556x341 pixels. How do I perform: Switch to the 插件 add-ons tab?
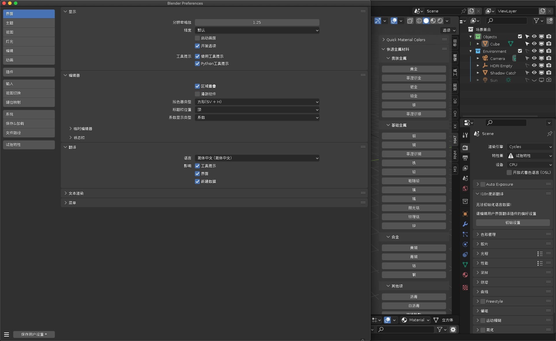tap(29, 72)
